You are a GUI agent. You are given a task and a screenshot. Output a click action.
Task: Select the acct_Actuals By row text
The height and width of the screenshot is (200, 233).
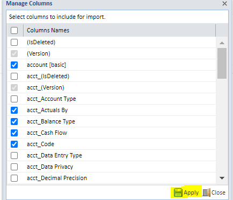pyautogui.click(x=47, y=110)
